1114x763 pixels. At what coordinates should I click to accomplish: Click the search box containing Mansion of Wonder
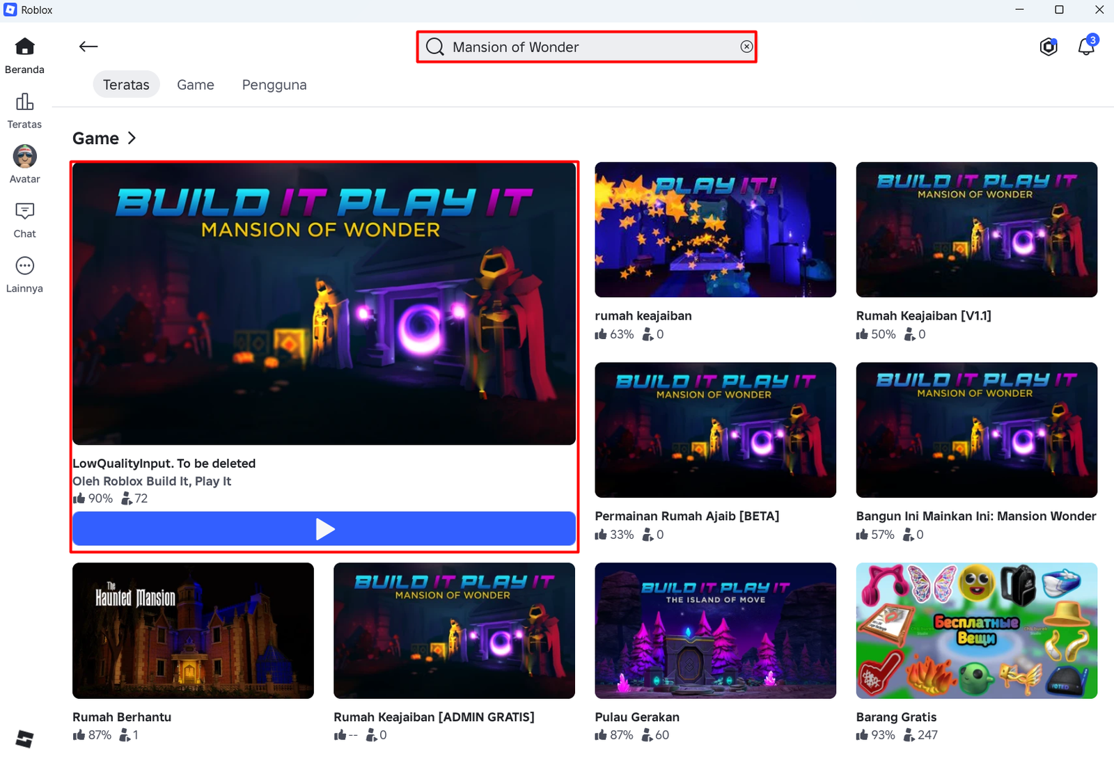click(587, 47)
